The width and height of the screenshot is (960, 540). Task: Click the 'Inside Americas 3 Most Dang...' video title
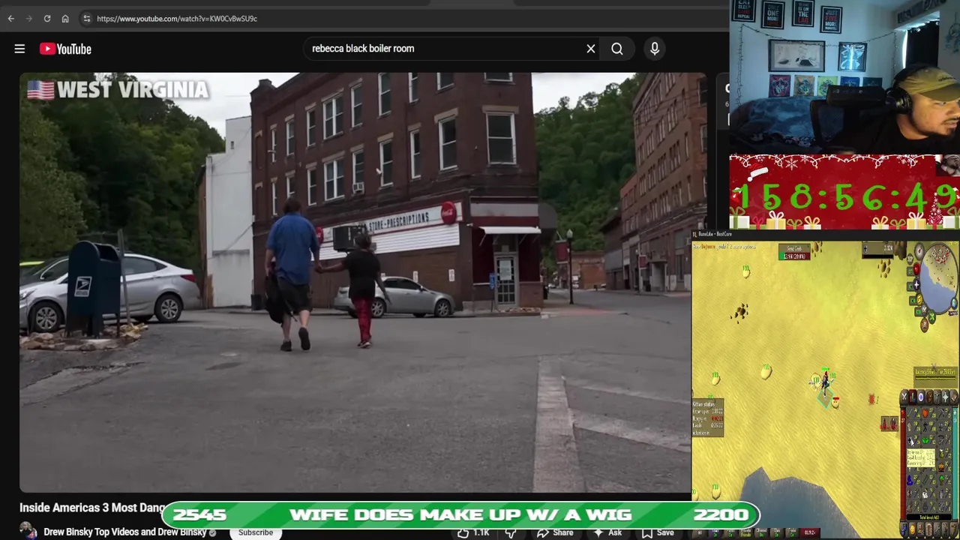click(92, 508)
